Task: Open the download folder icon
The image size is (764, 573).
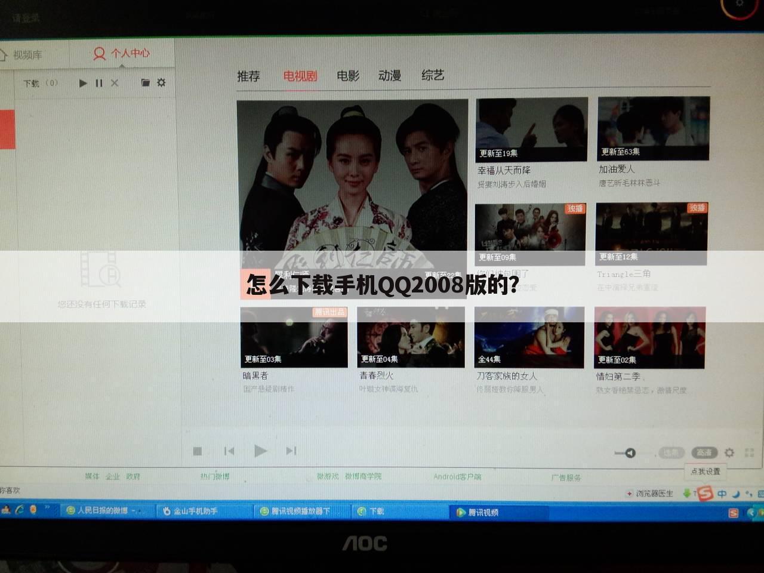Action: coord(145,82)
